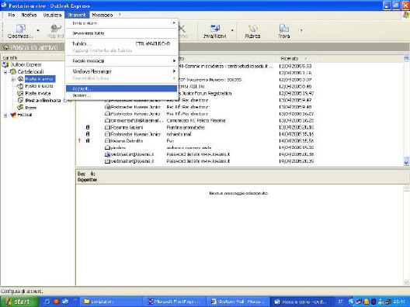Open the Invia/Ricevi dropdown arrow
The width and height of the screenshot is (410, 307).
pos(232,31)
